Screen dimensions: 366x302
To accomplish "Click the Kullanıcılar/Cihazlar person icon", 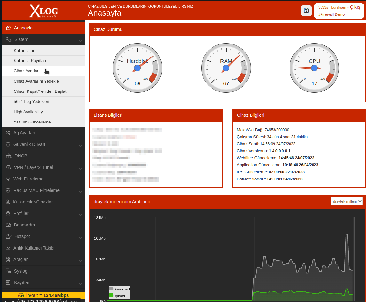I will (8, 202).
